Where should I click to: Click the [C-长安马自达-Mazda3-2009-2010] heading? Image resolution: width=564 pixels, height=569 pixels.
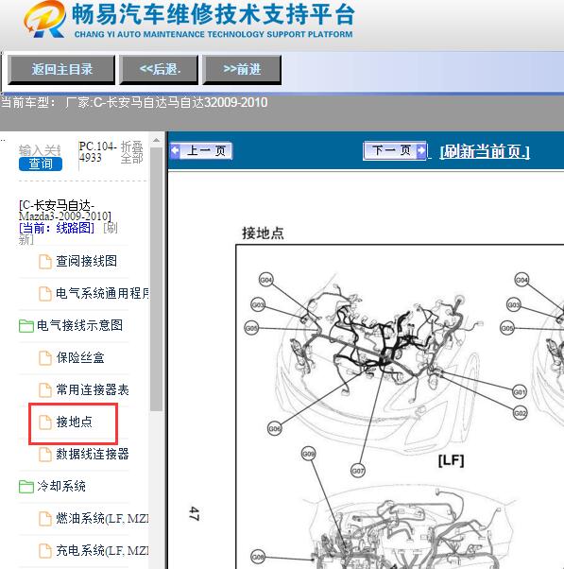(65, 211)
